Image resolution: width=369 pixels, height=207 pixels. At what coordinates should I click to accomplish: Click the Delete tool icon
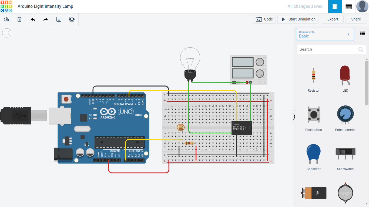click(19, 19)
